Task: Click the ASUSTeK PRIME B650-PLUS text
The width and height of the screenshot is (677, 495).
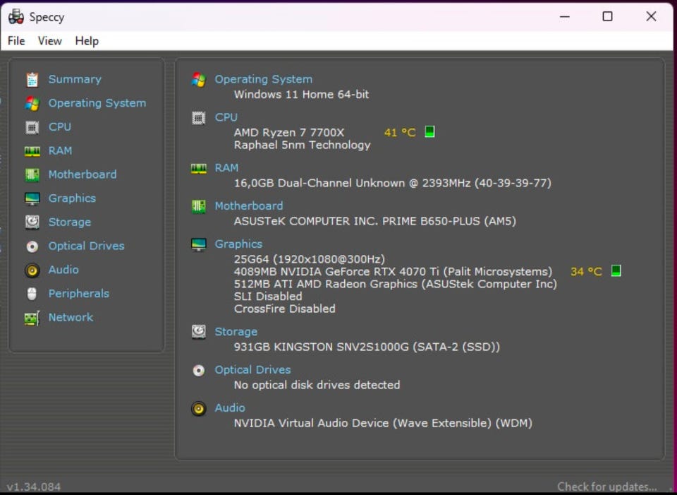Action: point(374,221)
